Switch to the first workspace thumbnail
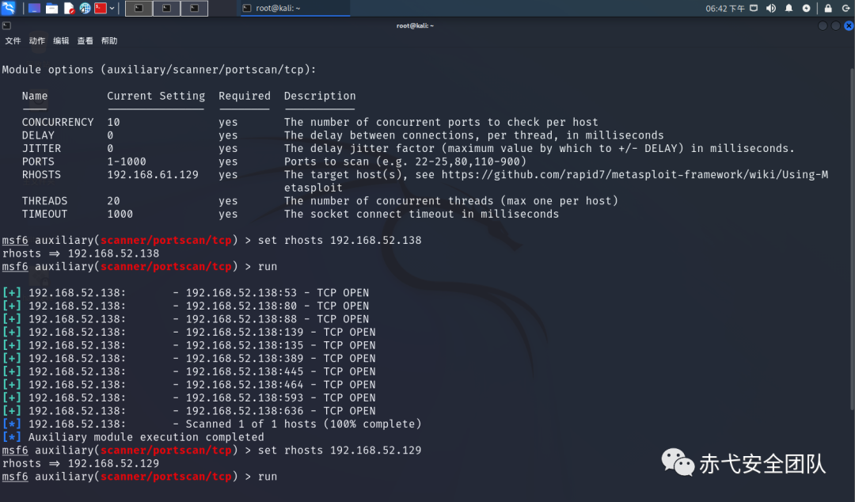855x502 pixels. pos(139,8)
